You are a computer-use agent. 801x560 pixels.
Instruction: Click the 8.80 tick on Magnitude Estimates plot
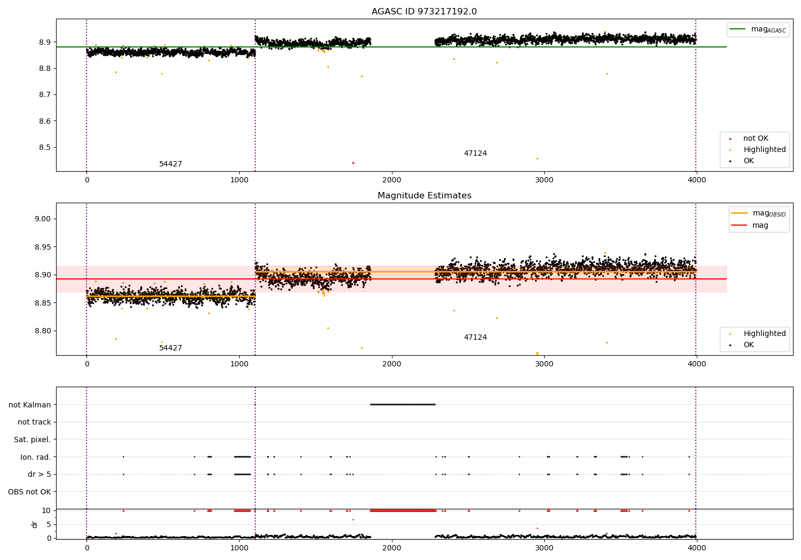(x=42, y=331)
